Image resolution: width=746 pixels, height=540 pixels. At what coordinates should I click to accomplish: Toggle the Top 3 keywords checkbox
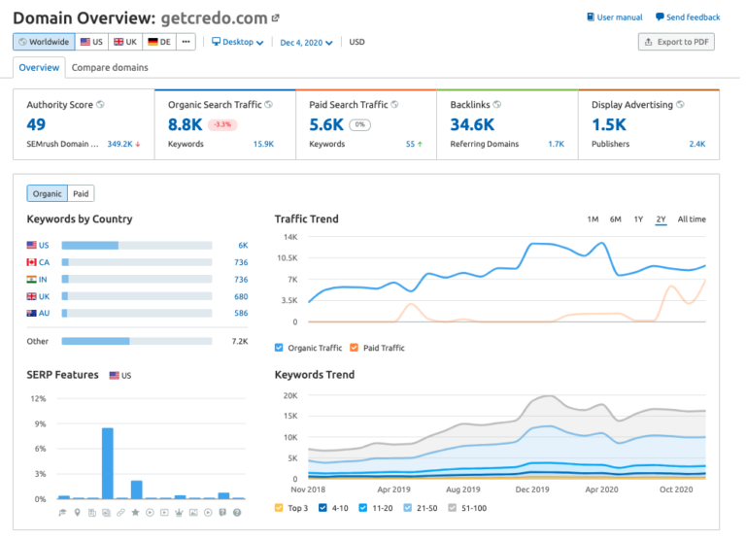(x=279, y=508)
